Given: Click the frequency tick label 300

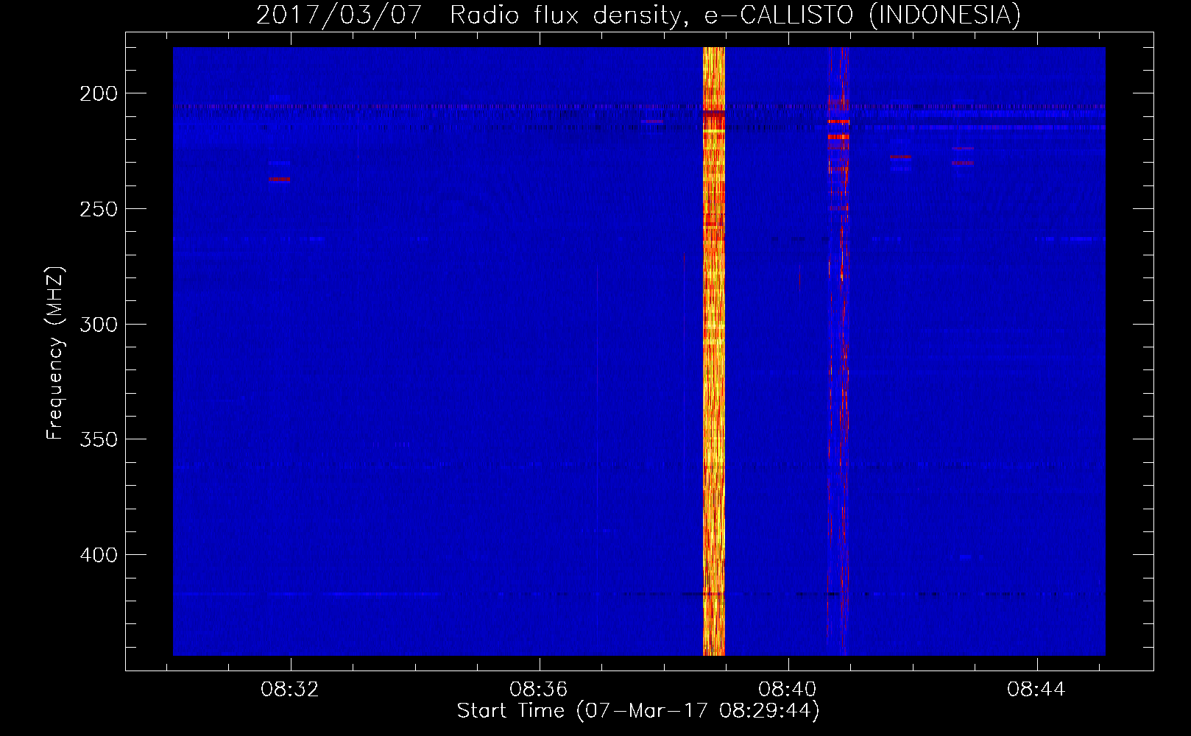Looking at the screenshot, I should pyautogui.click(x=99, y=325).
